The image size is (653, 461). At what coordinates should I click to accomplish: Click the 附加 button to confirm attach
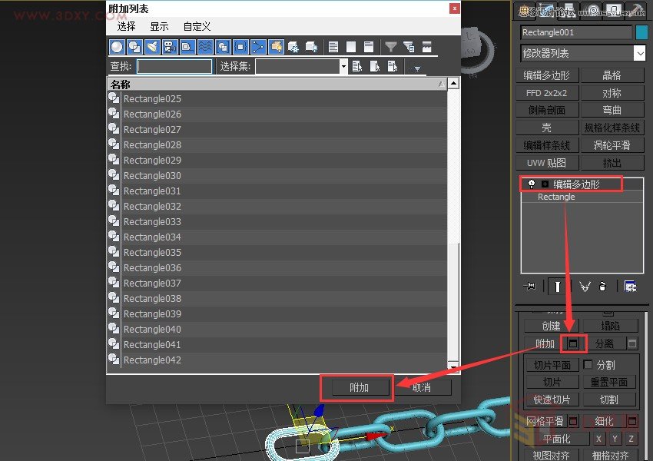point(356,388)
